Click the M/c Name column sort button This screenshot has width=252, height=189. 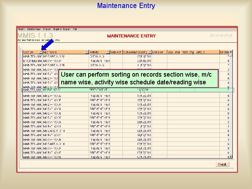click(87, 52)
